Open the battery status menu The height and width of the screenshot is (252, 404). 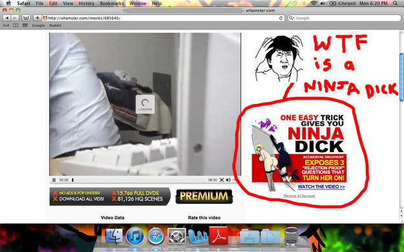[x=343, y=3]
